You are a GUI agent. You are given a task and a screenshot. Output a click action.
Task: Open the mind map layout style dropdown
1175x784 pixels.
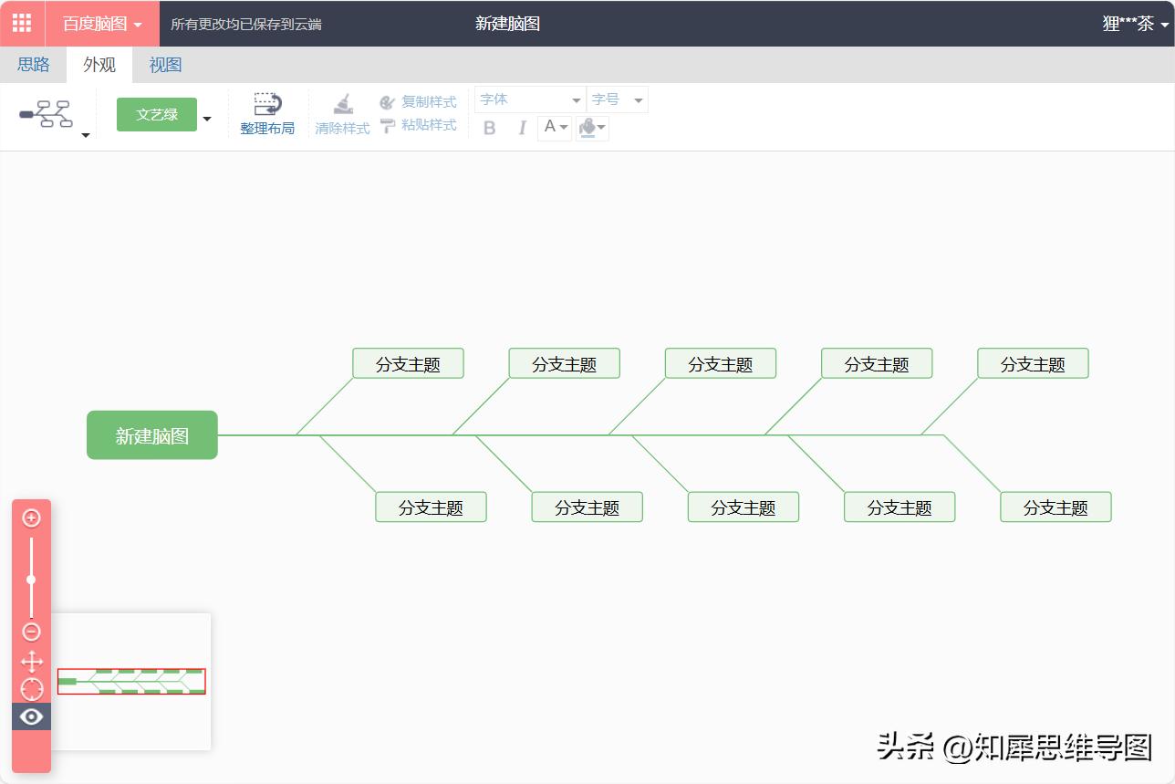click(x=85, y=133)
